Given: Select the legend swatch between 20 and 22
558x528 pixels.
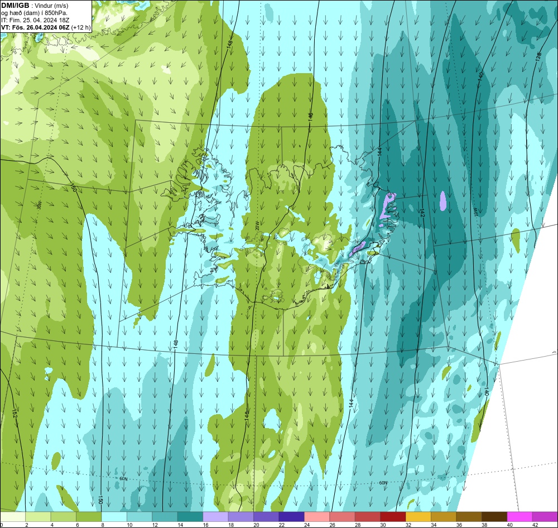Looking at the screenshot, I should click(266, 517).
